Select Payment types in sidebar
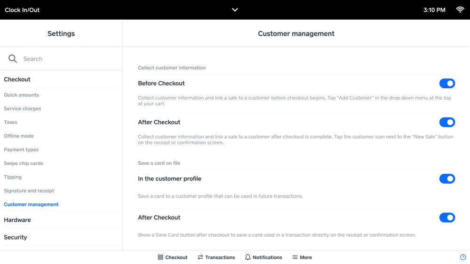This screenshot has height=264, width=470. [x=21, y=150]
